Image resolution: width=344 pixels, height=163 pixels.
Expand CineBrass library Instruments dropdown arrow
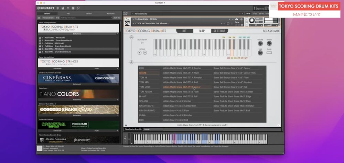(118, 84)
